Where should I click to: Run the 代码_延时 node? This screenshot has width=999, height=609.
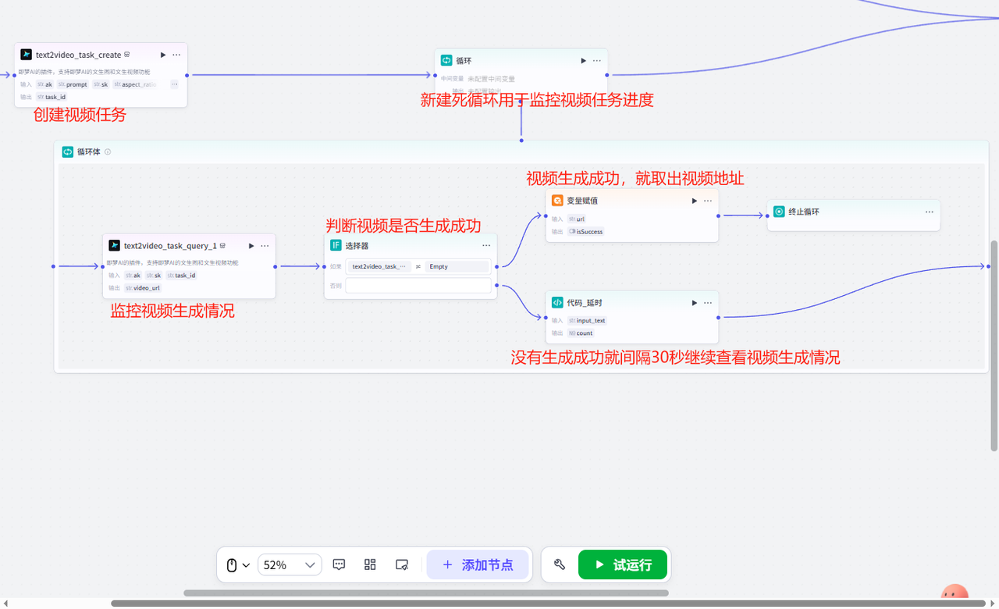tap(695, 302)
